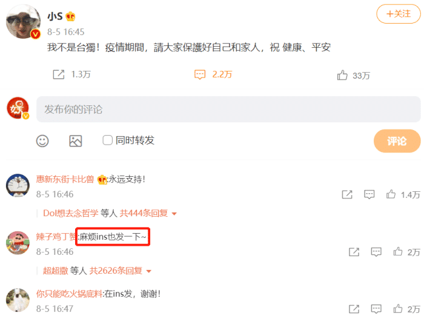Click 小S's profile avatar
The width and height of the screenshot is (424, 316).
coord(23,22)
